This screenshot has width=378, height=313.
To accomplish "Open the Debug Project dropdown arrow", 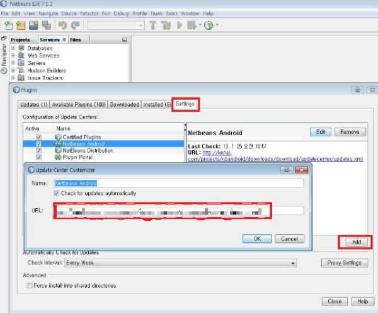I will coord(200,25).
